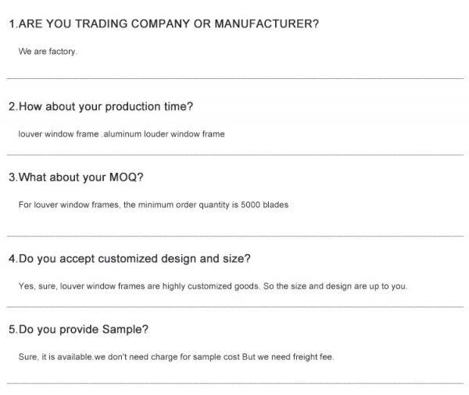Click the bottom divider line below the sample answer
This screenshot has width=469, height=395.
click(x=234, y=383)
